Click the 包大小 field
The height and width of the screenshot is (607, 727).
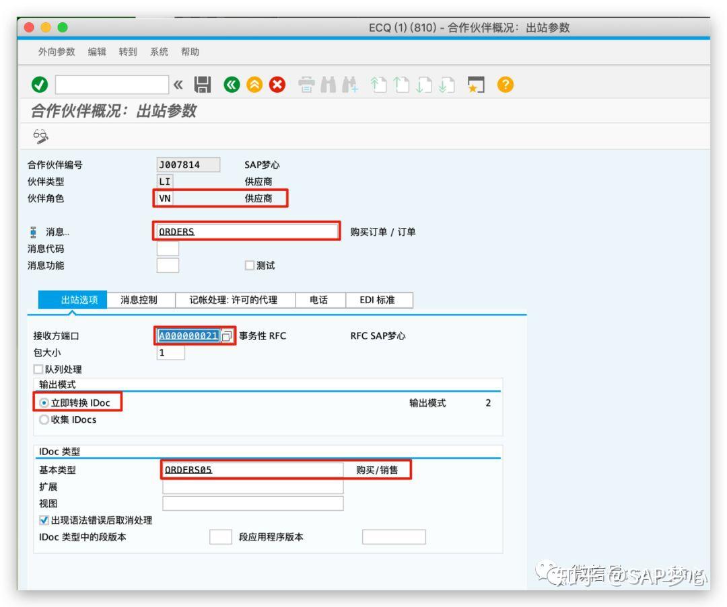tap(170, 353)
